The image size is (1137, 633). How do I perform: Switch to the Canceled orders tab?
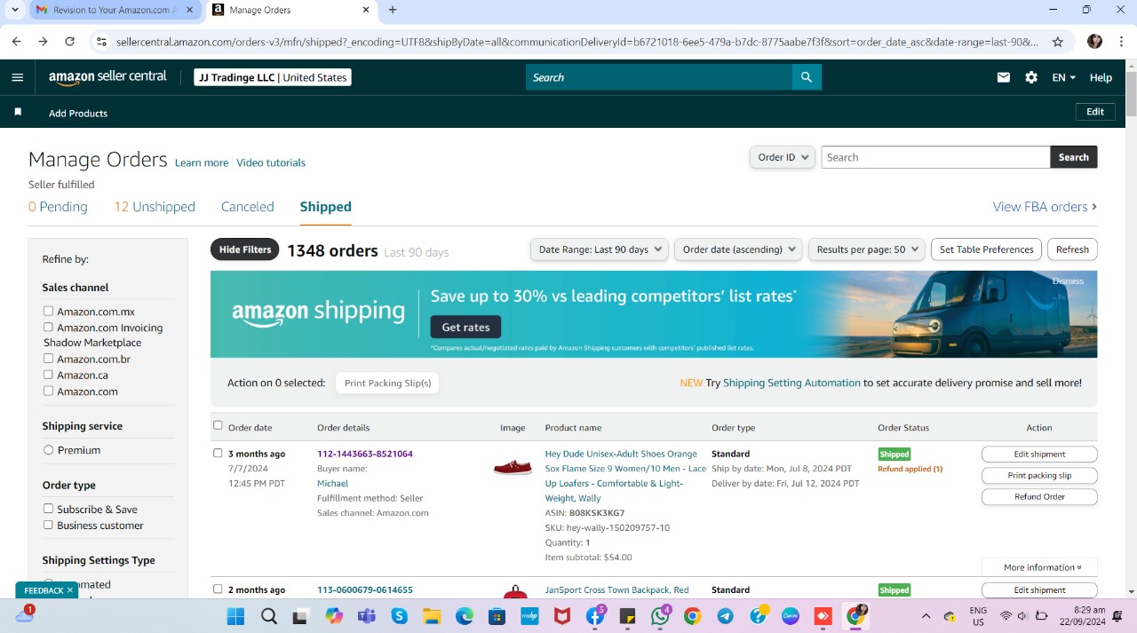(x=247, y=207)
